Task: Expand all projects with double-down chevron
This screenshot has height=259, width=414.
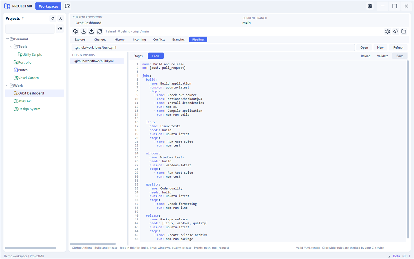Action: click(53, 18)
